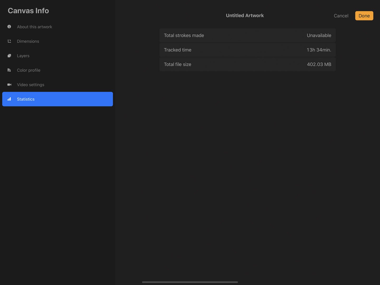Select the Total strokes made row
380x285 pixels.
pos(247,35)
